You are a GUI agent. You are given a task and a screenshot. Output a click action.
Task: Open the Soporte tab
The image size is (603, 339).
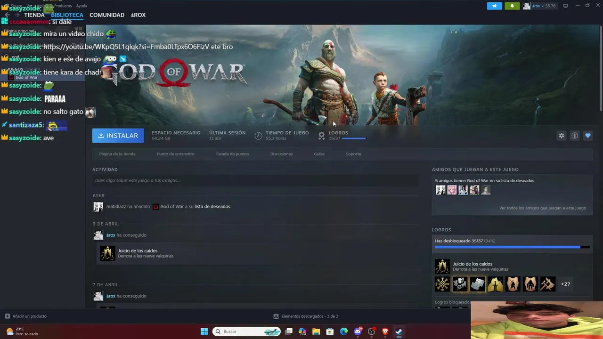(x=353, y=154)
